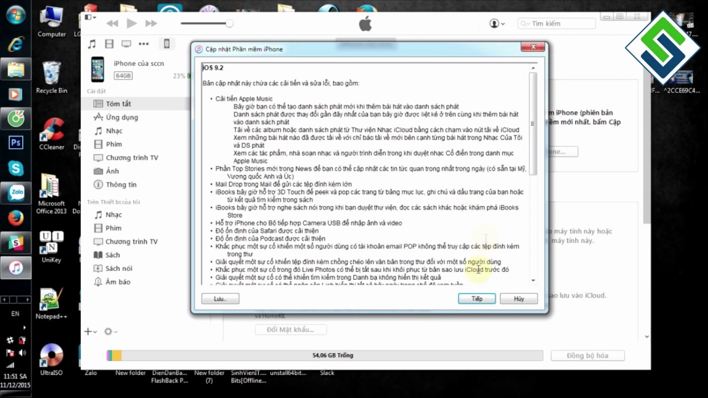This screenshot has height=398, width=708.
Task: Focus the Tìm kiếm search field
Action: (x=557, y=23)
